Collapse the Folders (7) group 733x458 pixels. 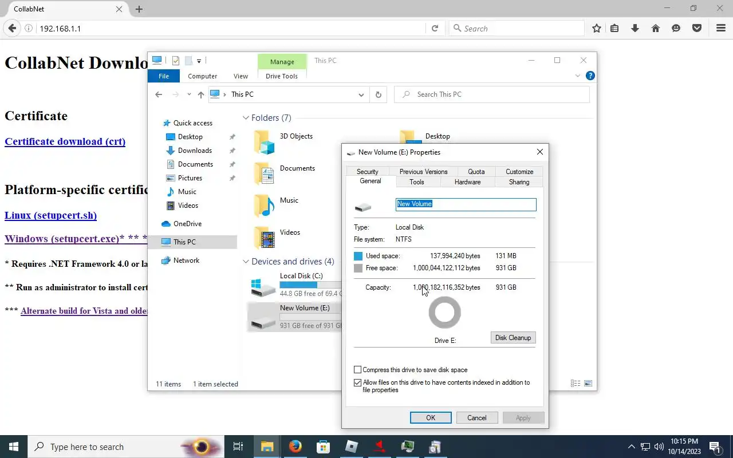246,118
